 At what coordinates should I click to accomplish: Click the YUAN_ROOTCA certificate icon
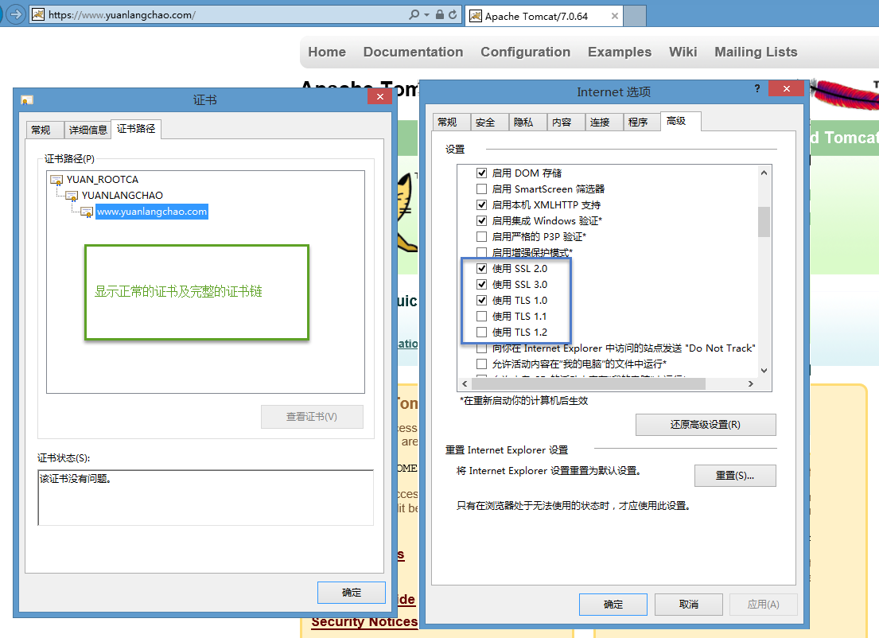point(56,180)
